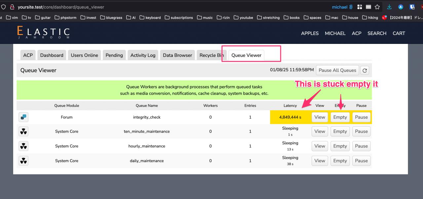Viewport: 423px width, 199px height.
Task: Click the System Core icon for daily_maintenance
Action: pos(23,161)
